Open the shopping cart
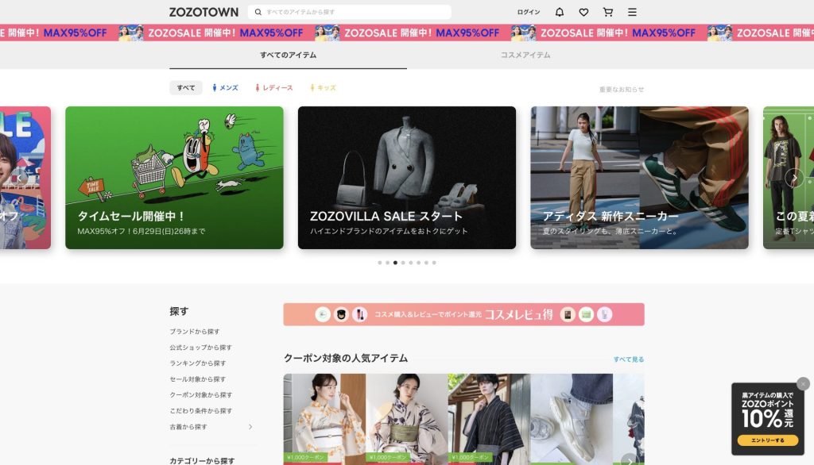 click(608, 12)
